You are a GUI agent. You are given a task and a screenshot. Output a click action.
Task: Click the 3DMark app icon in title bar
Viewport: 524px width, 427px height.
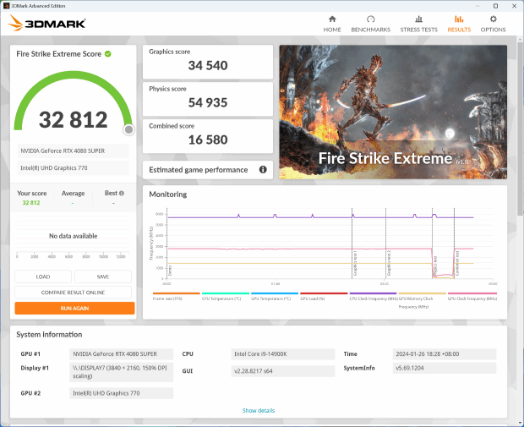[6, 6]
